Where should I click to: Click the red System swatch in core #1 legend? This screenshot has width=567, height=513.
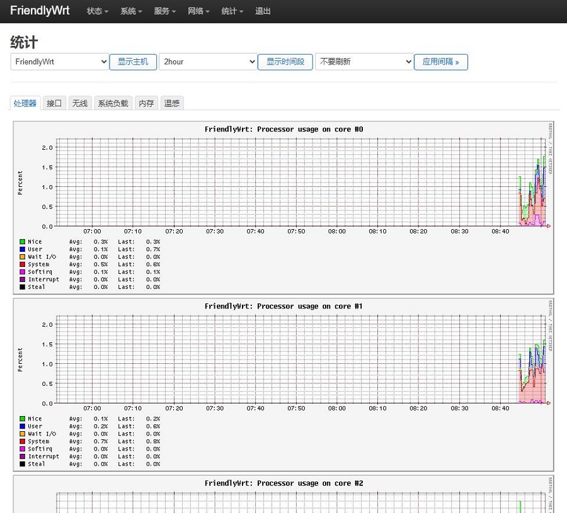[x=23, y=441]
